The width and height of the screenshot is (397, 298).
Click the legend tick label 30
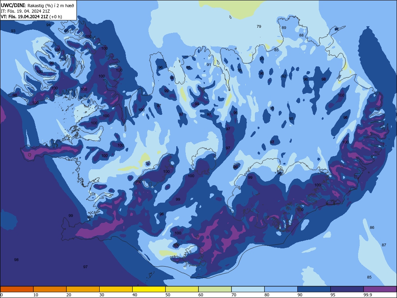pyautogui.click(x=102, y=295)
